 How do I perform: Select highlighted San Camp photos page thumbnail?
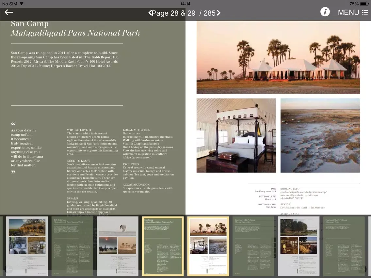pyautogui.click(x=208, y=246)
